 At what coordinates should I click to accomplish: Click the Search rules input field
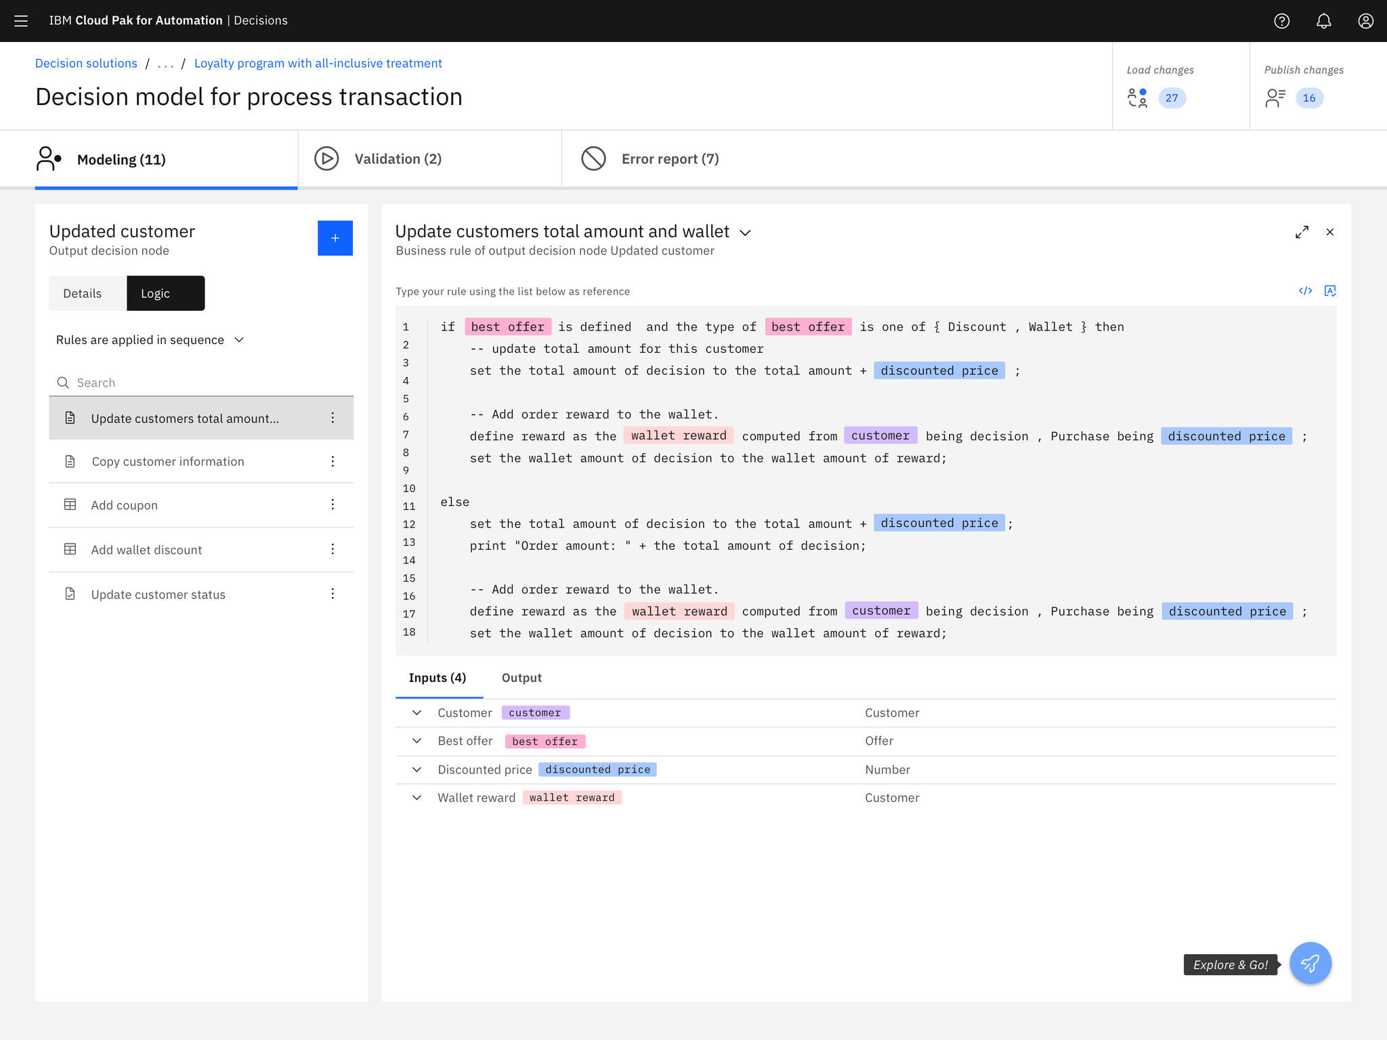point(201,383)
